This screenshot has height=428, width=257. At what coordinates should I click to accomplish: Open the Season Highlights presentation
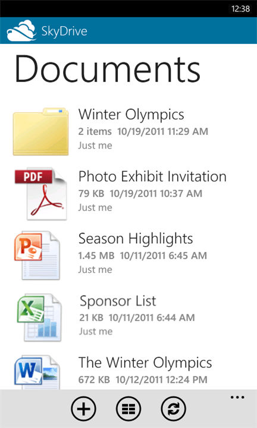(x=136, y=238)
